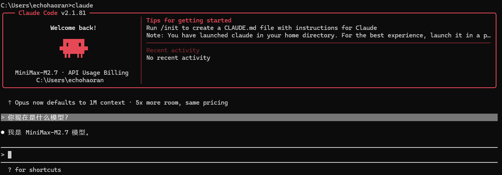Screen dimensions: 502x175
Task: Click the "Welcome back!" greeting
Action: (x=73, y=28)
